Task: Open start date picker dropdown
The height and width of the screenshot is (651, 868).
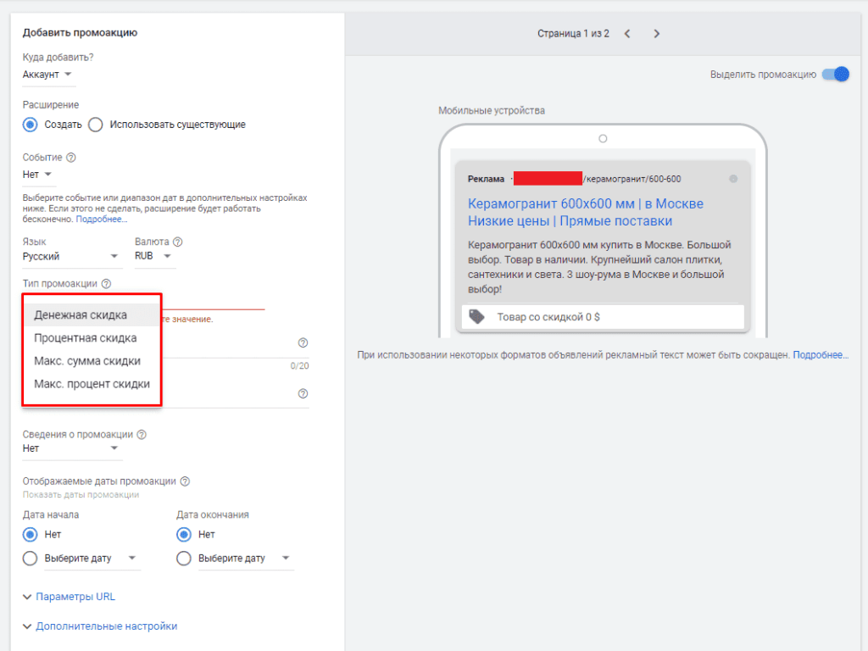Action: pyautogui.click(x=92, y=558)
